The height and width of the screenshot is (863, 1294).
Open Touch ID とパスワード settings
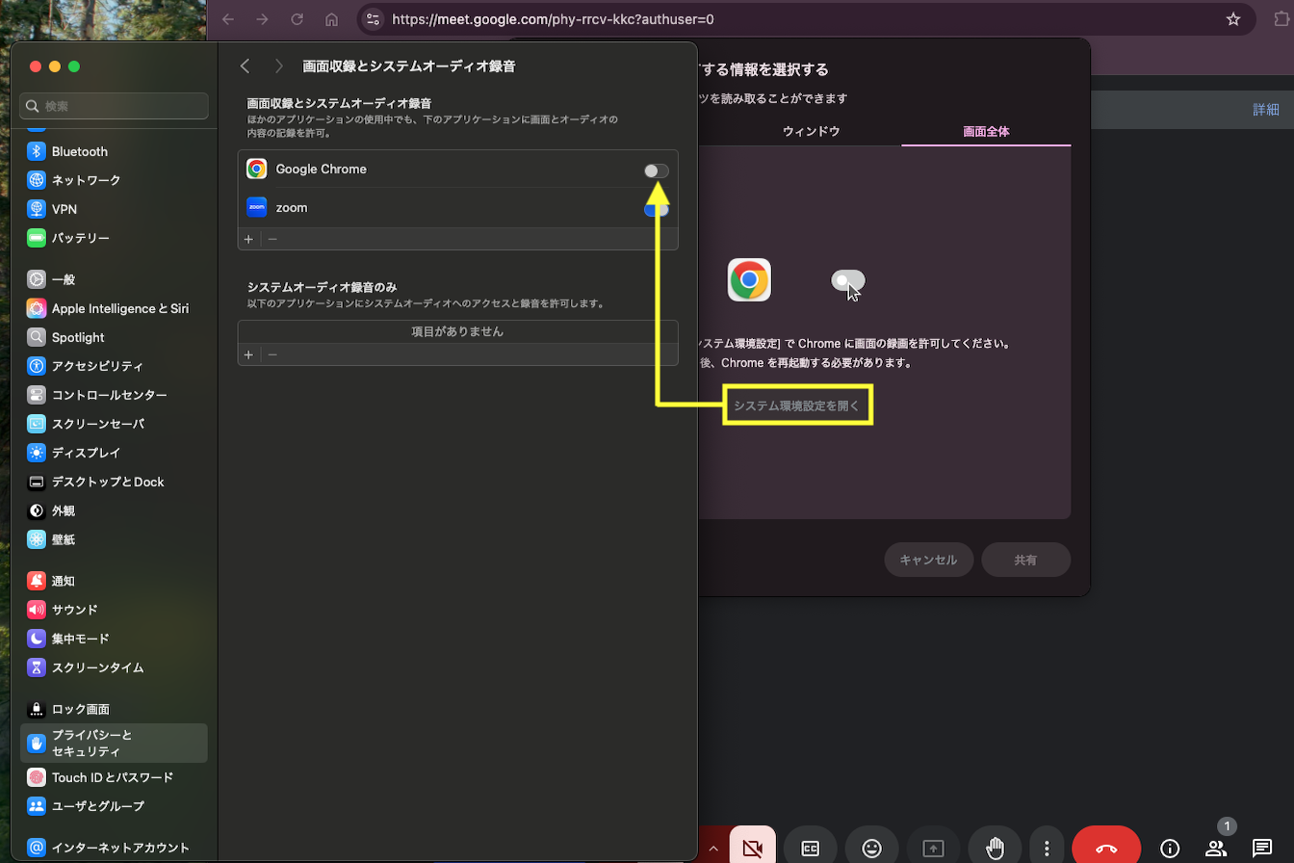(114, 777)
